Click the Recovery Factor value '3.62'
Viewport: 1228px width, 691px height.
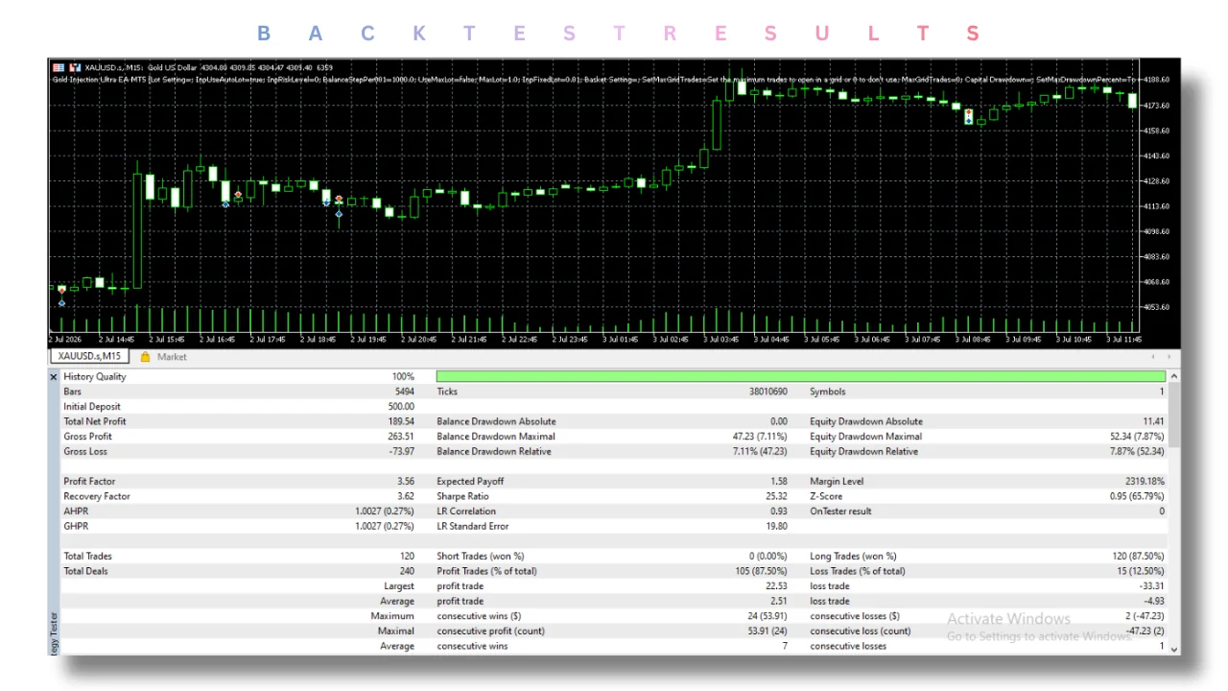pyautogui.click(x=406, y=496)
